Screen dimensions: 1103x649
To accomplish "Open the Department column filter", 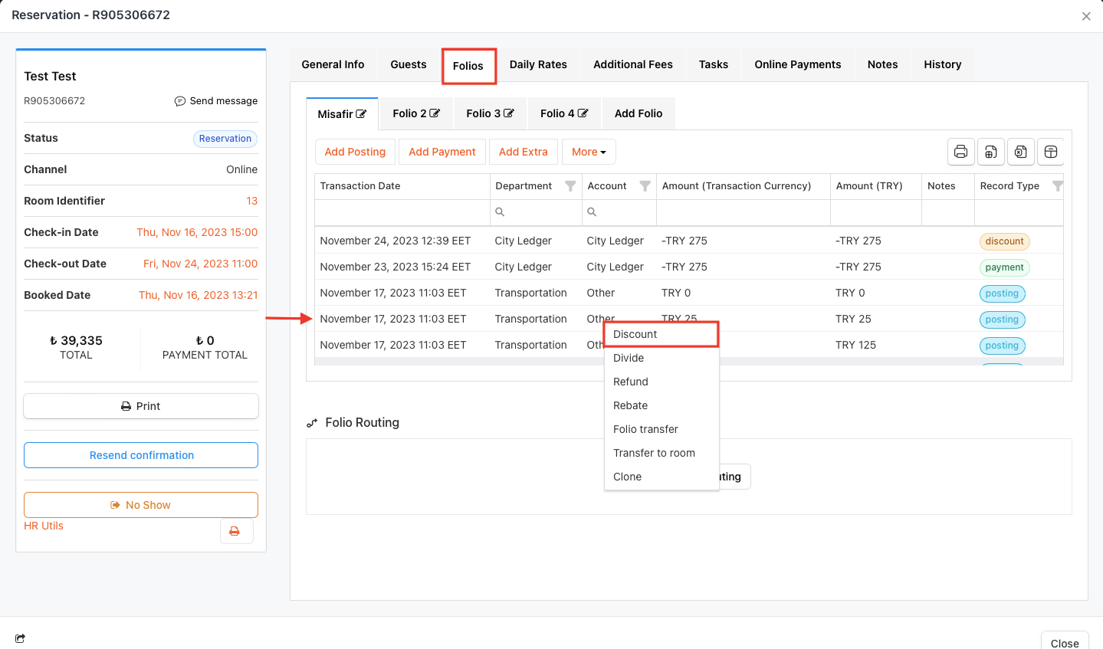I will 570,186.
